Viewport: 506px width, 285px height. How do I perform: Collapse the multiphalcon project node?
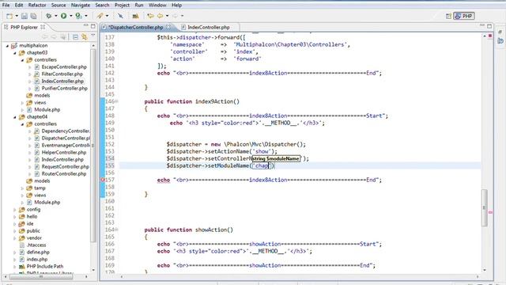(7, 46)
